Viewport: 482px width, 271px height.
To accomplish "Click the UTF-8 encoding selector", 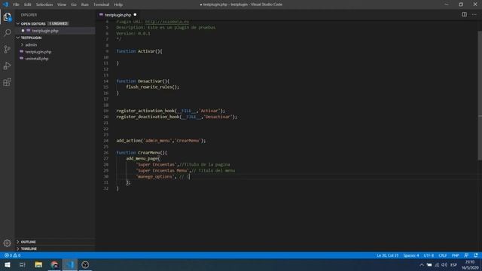I will (x=429, y=255).
